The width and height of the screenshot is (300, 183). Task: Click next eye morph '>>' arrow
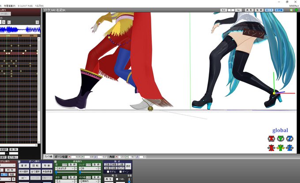76,168
